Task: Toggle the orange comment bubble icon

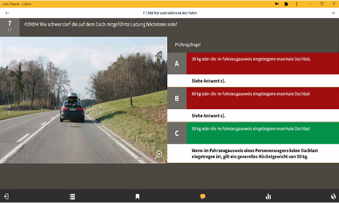Action: pos(202,197)
